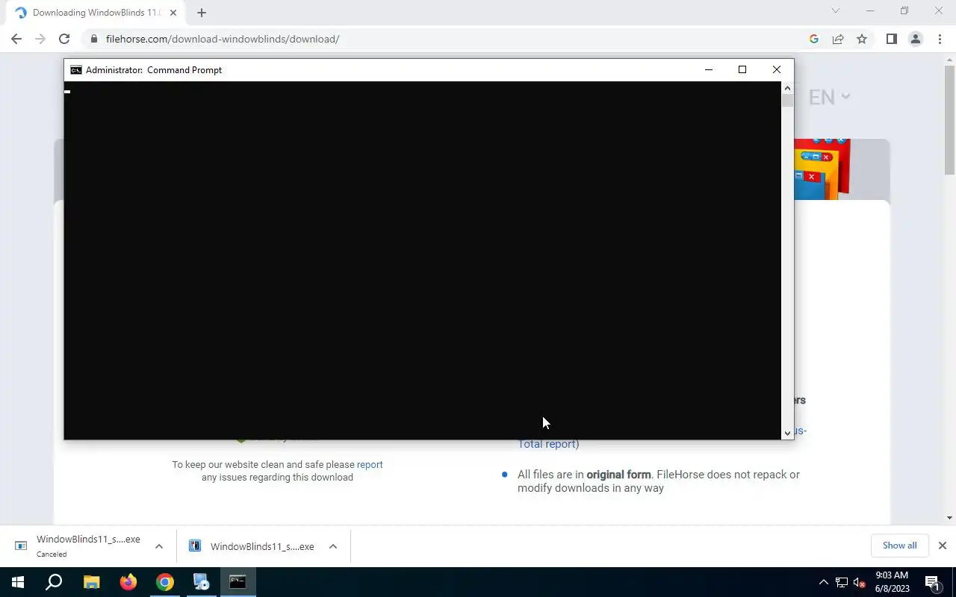Open Chrome profile avatar
Image resolution: width=956 pixels, height=597 pixels.
916,39
